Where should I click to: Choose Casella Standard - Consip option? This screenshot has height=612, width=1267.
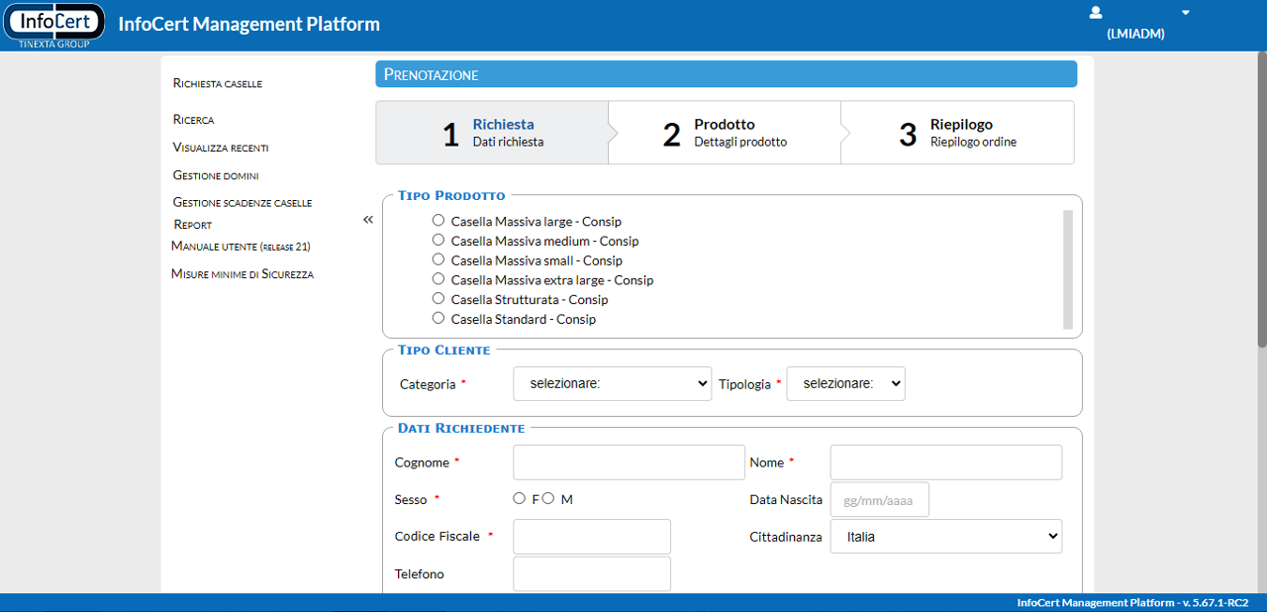click(x=439, y=318)
